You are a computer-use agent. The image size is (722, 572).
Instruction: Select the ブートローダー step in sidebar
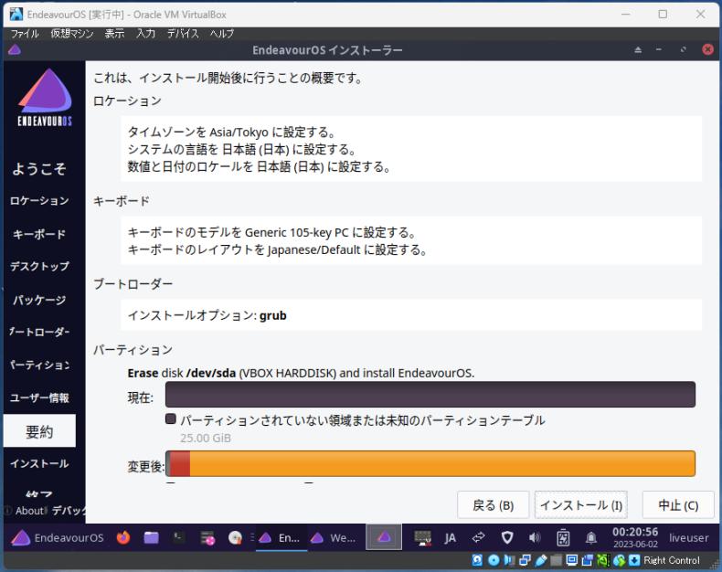39,332
